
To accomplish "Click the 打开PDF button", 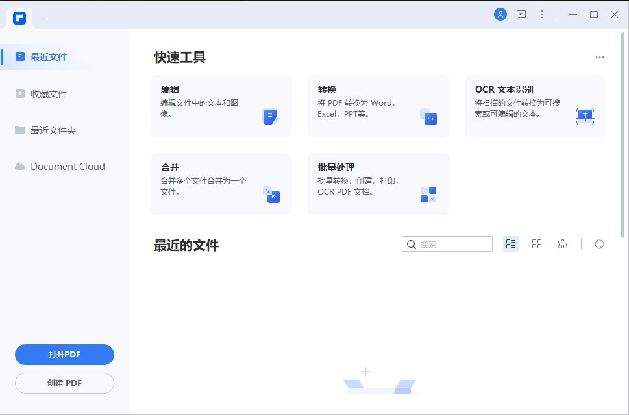I will [x=64, y=355].
